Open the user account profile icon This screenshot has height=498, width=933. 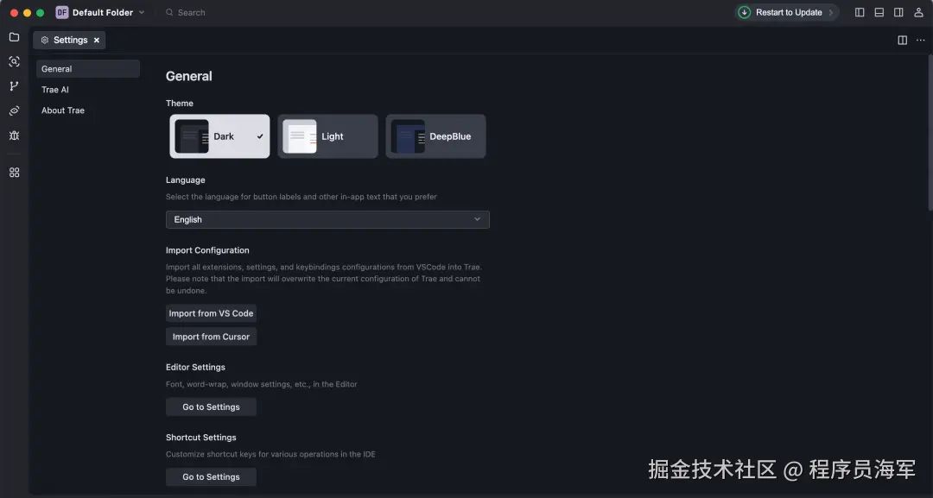[x=918, y=12]
